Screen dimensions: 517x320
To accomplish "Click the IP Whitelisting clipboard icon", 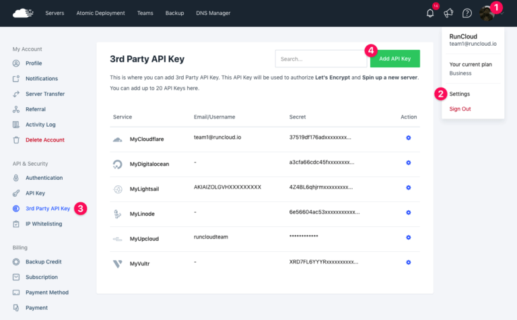I will point(16,224).
